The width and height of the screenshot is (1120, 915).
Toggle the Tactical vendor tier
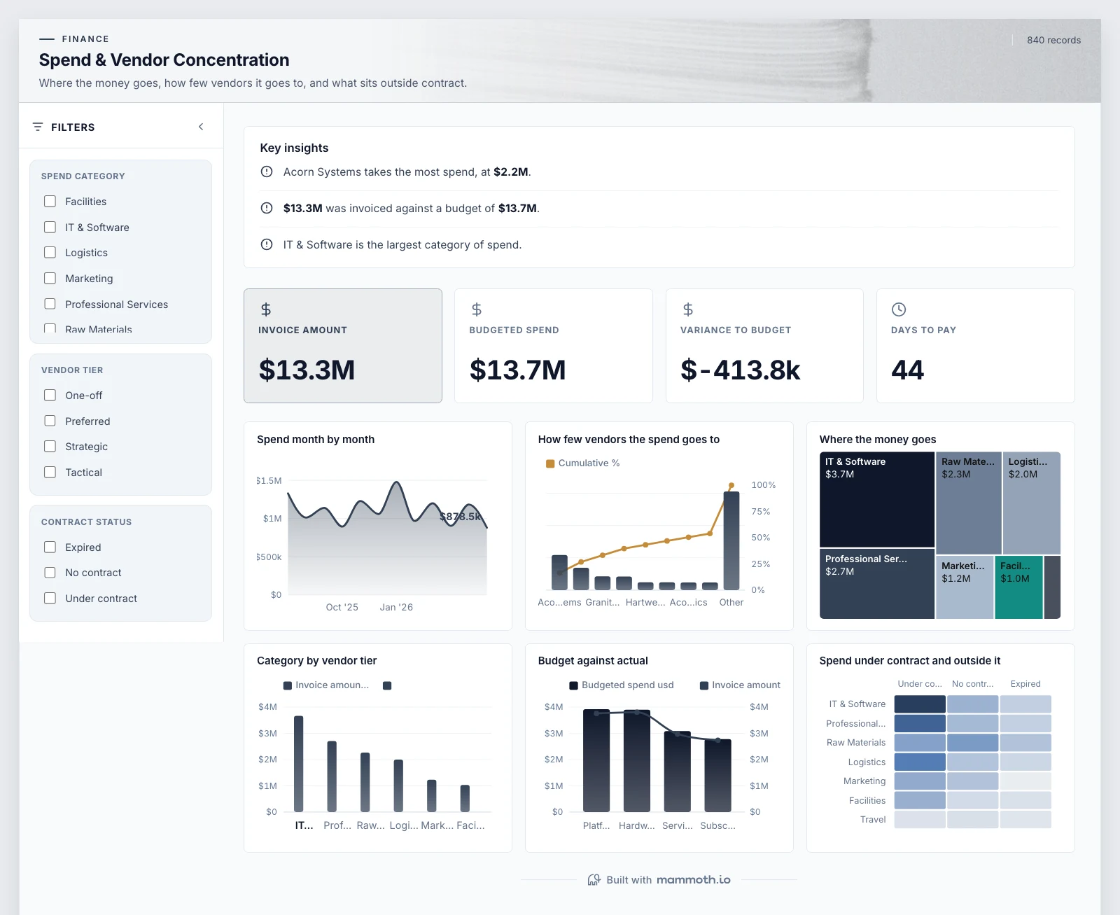50,473
